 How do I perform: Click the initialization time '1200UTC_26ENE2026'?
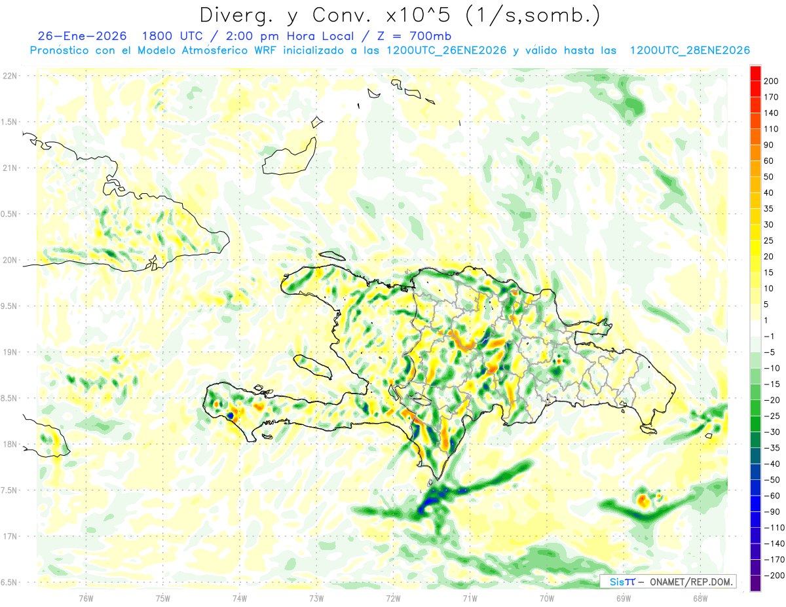click(x=446, y=50)
